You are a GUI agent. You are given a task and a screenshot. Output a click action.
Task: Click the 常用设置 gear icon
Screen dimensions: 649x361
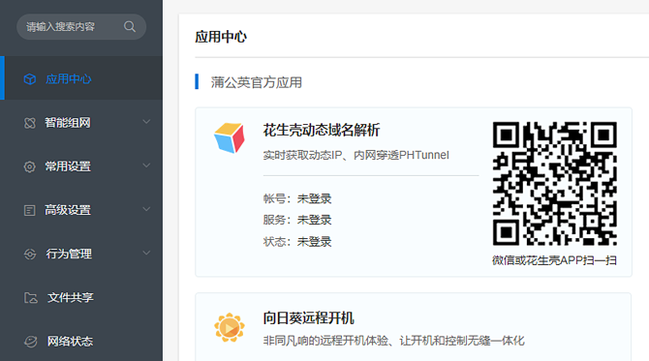tap(29, 166)
